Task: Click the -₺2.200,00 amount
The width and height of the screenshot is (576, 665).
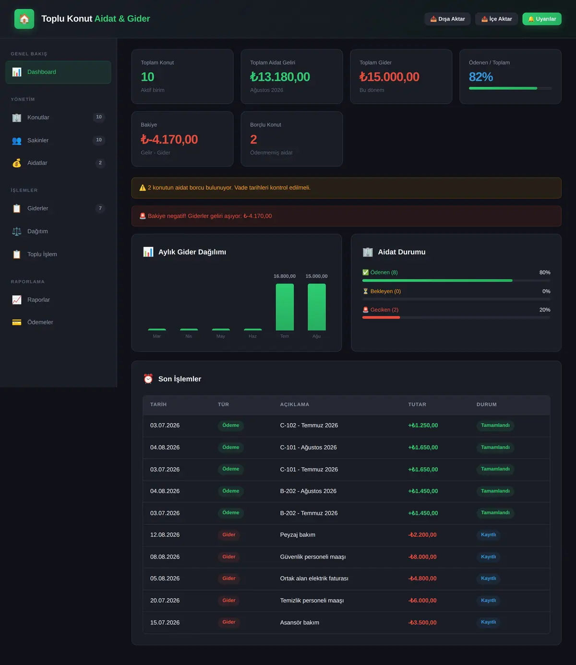Action: click(422, 535)
